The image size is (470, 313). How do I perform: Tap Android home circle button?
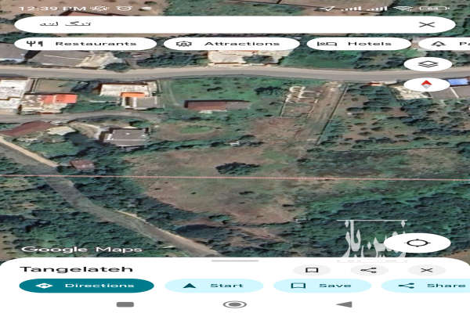point(235,304)
